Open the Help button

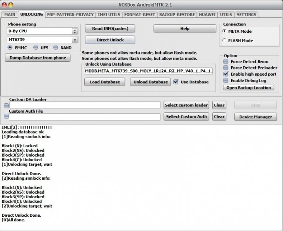tap(185, 29)
